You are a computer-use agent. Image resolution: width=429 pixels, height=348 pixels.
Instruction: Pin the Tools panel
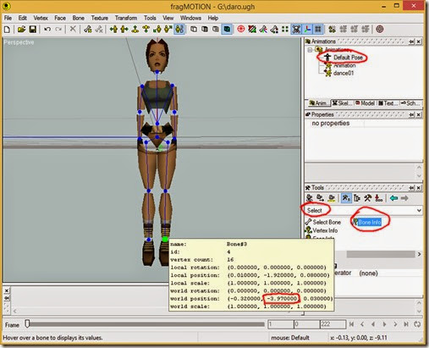pyautogui.click(x=412, y=188)
